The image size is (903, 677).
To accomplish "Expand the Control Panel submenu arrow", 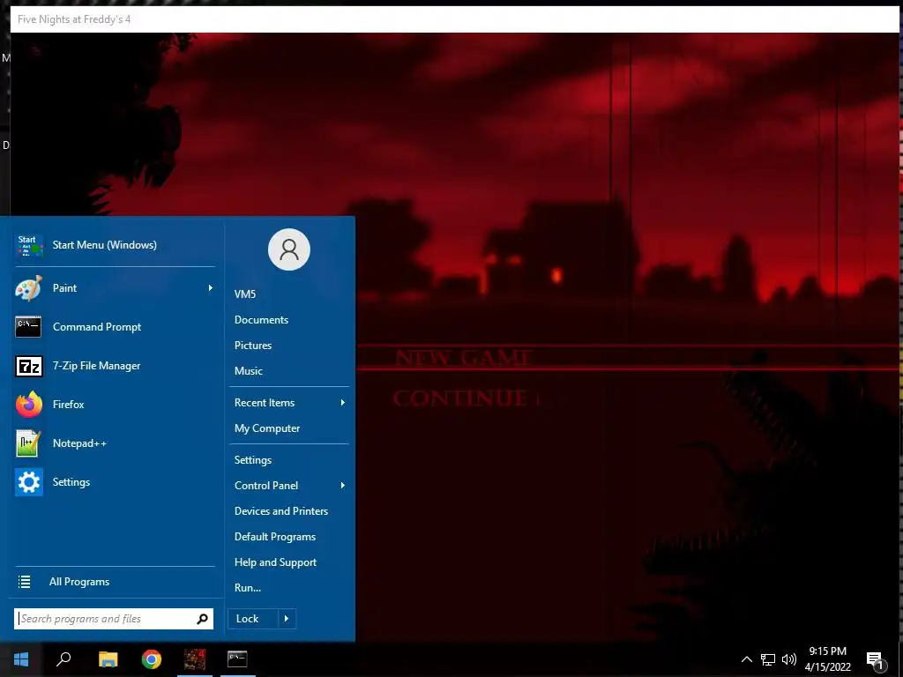I will pos(343,486).
